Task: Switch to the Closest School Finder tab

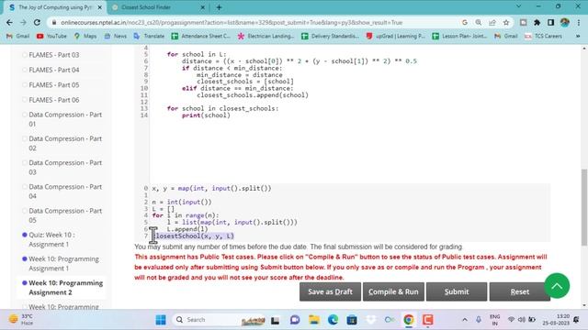Action: pyautogui.click(x=159, y=7)
